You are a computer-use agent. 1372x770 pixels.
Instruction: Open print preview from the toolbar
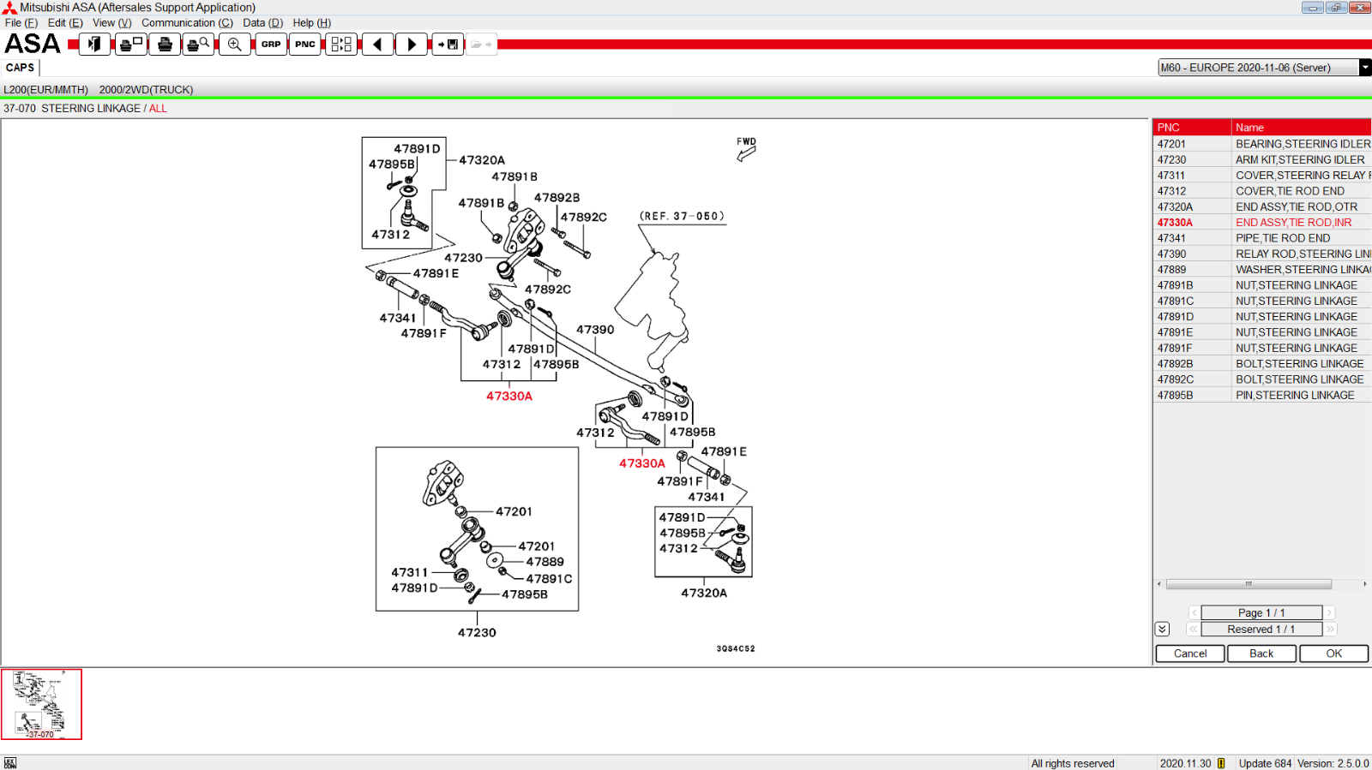198,45
